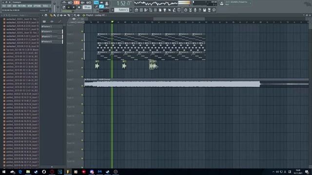Toggle the metronome button in recording panel
Screen dimensions: 312x175
tap(64, 2)
